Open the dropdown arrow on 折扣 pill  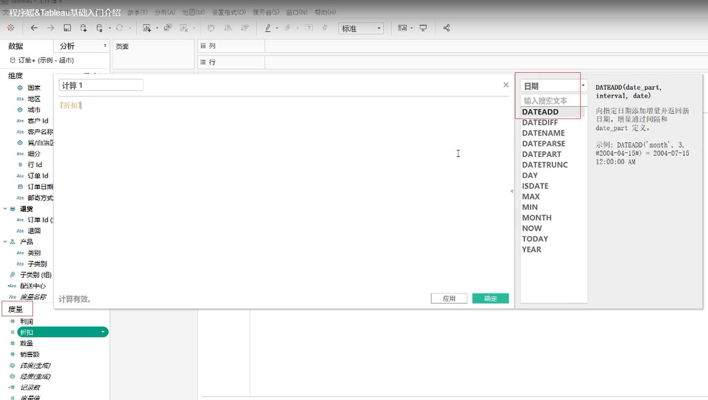[103, 332]
